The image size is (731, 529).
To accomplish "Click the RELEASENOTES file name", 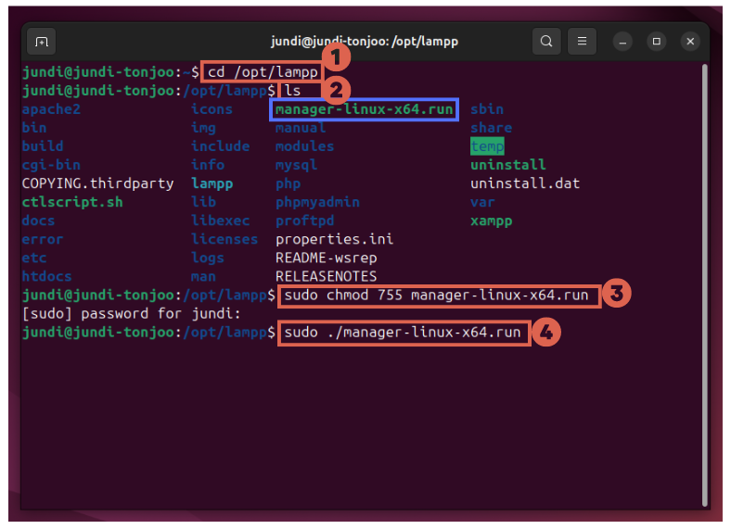I will point(326,277).
